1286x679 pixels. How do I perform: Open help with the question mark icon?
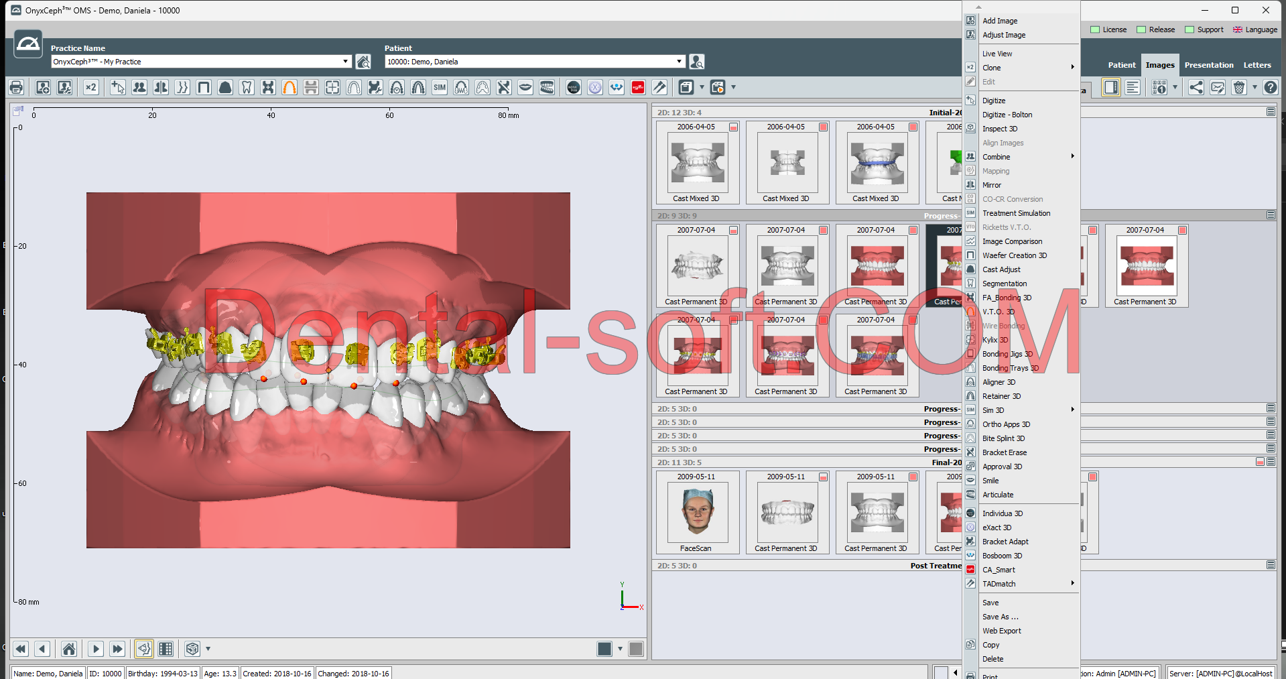pyautogui.click(x=1270, y=87)
